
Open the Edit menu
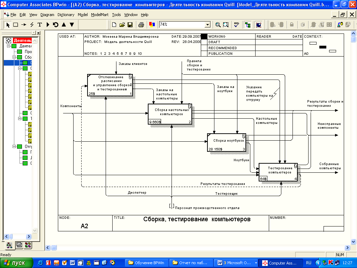(x=23, y=15)
